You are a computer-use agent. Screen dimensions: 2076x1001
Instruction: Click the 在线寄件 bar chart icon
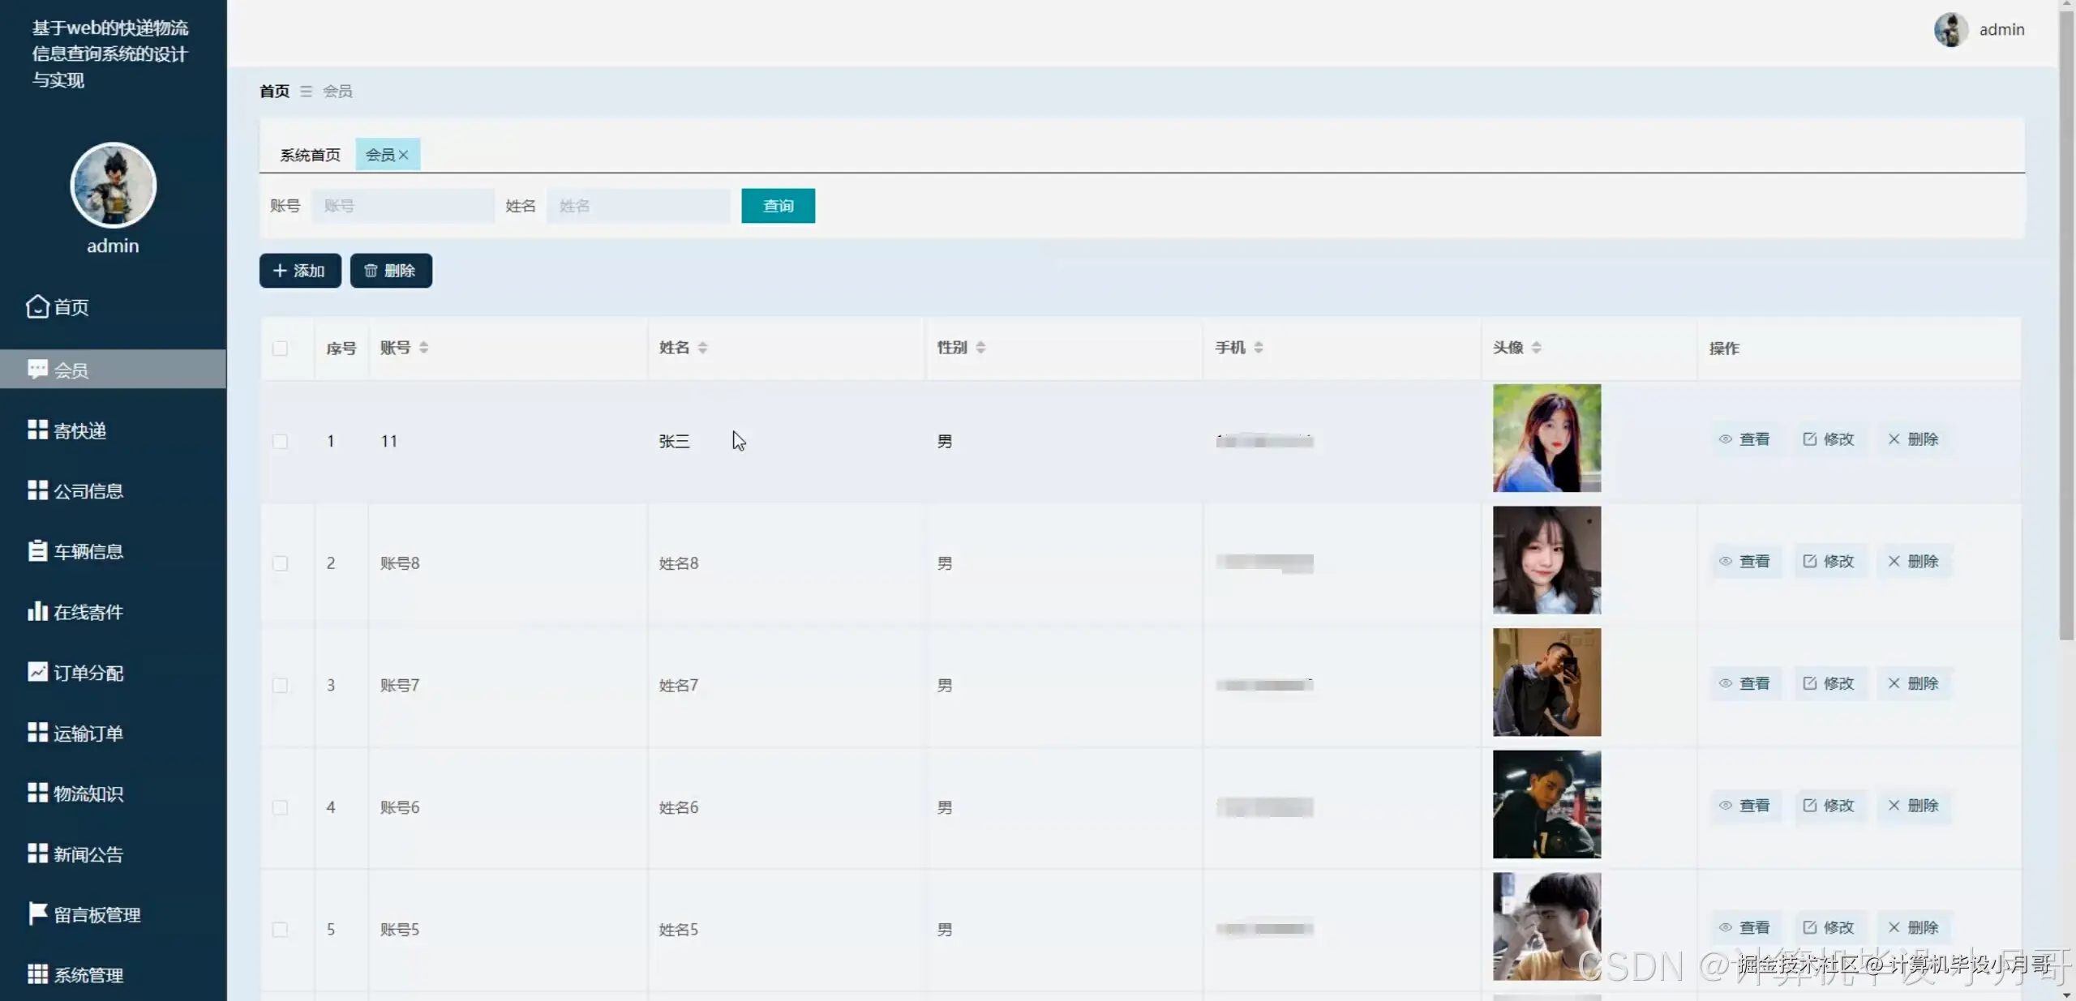coord(37,611)
